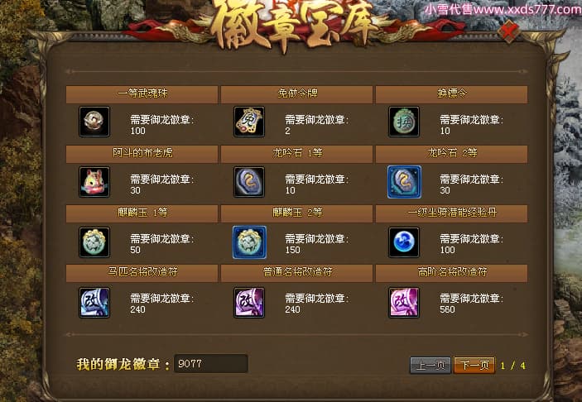Select the highlighted 龙吟石 2等 icon
The width and height of the screenshot is (582, 402).
tap(404, 182)
